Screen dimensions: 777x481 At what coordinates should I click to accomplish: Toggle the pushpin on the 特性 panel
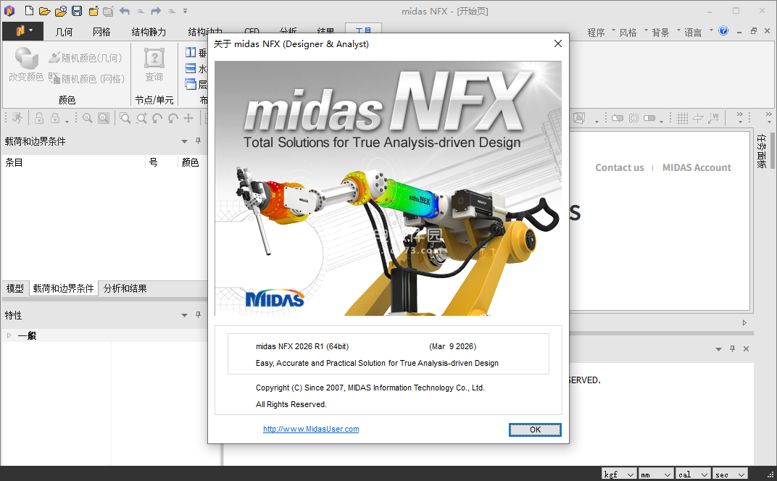tap(198, 315)
